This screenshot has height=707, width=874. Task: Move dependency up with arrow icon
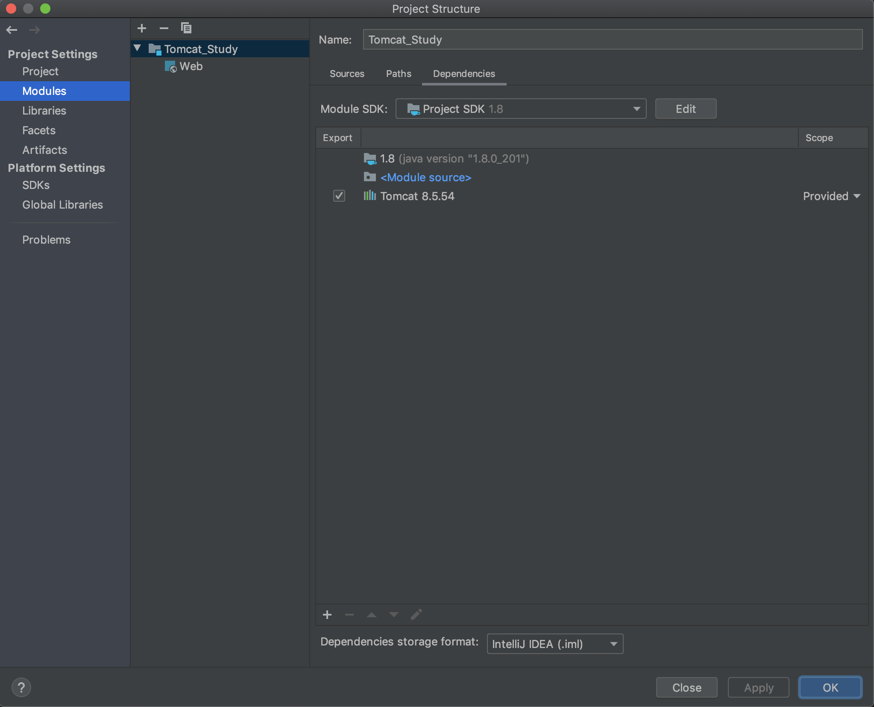click(372, 615)
